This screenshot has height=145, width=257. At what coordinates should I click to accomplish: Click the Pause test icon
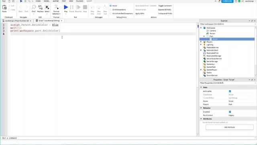71,7
